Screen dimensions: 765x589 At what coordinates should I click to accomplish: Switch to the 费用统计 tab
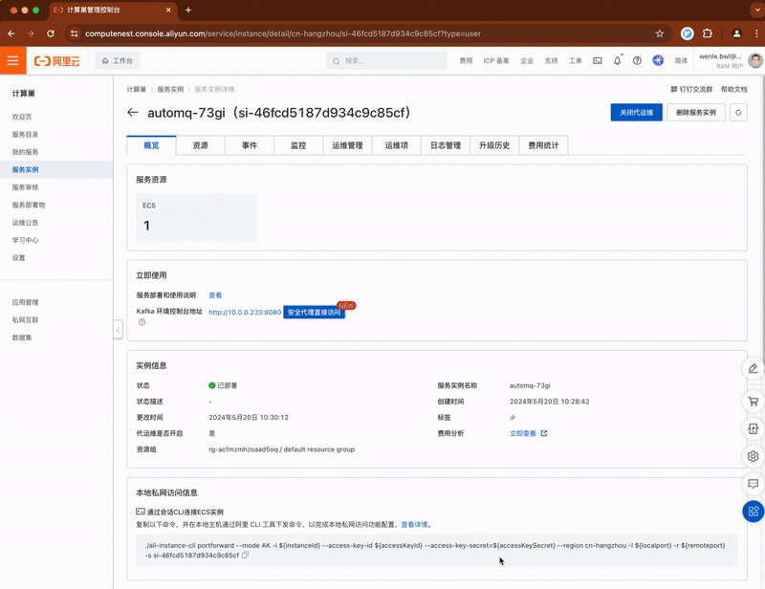coord(543,145)
